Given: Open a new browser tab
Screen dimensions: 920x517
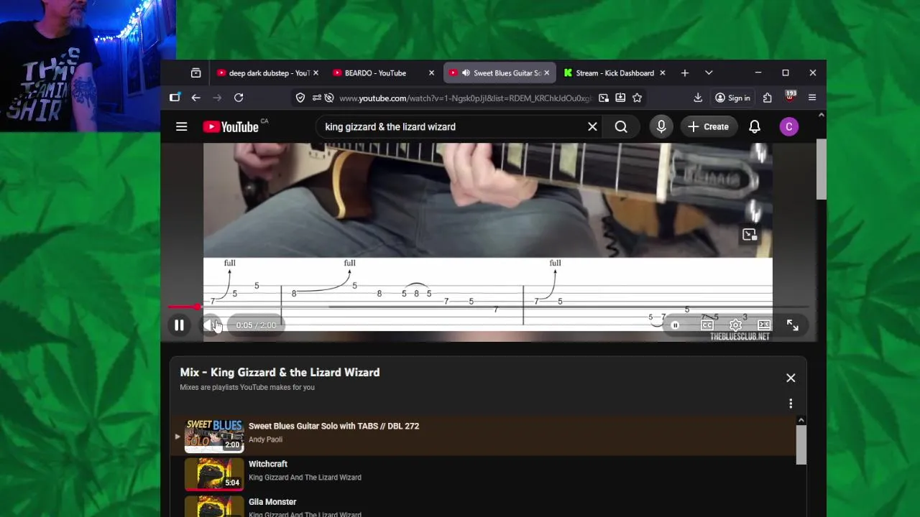Looking at the screenshot, I should coord(685,73).
